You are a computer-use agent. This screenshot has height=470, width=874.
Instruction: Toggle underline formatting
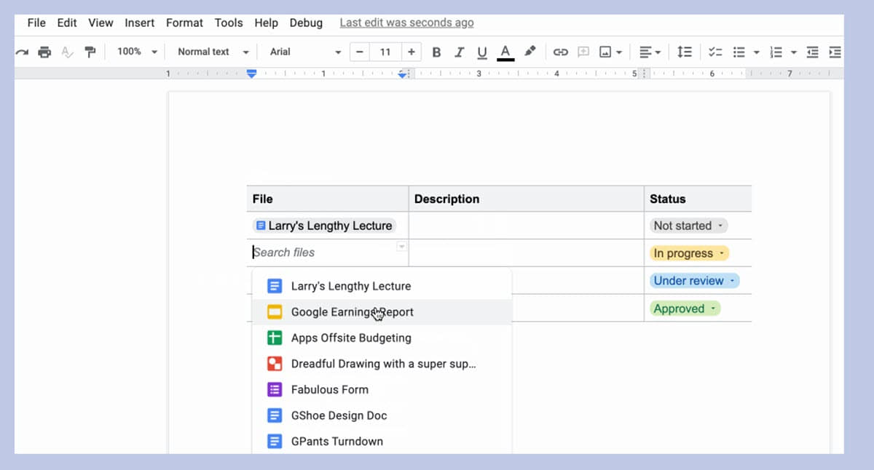[x=481, y=52]
